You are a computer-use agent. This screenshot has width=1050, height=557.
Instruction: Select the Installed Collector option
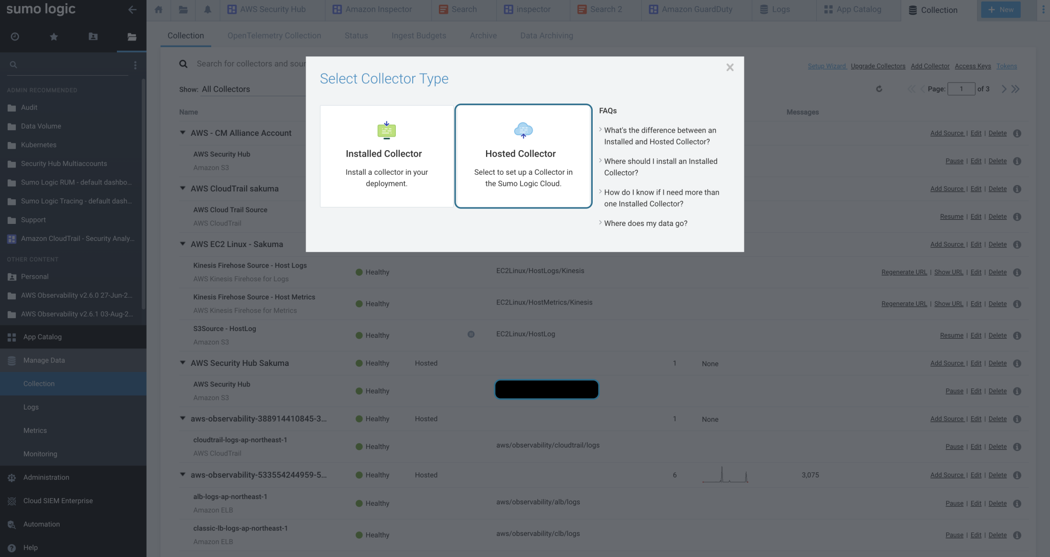[386, 155]
